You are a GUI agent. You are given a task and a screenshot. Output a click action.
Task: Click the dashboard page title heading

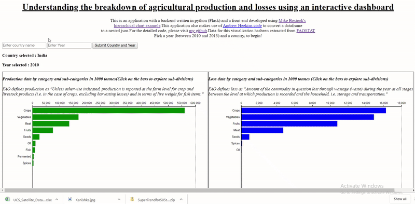point(208,7)
